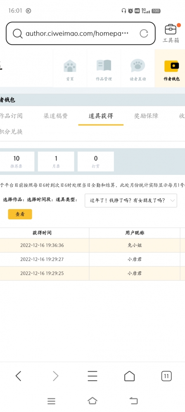Click the 2022-12-16 19:29:25 cell
Viewport: 185px width, 412px height.
tap(42, 273)
